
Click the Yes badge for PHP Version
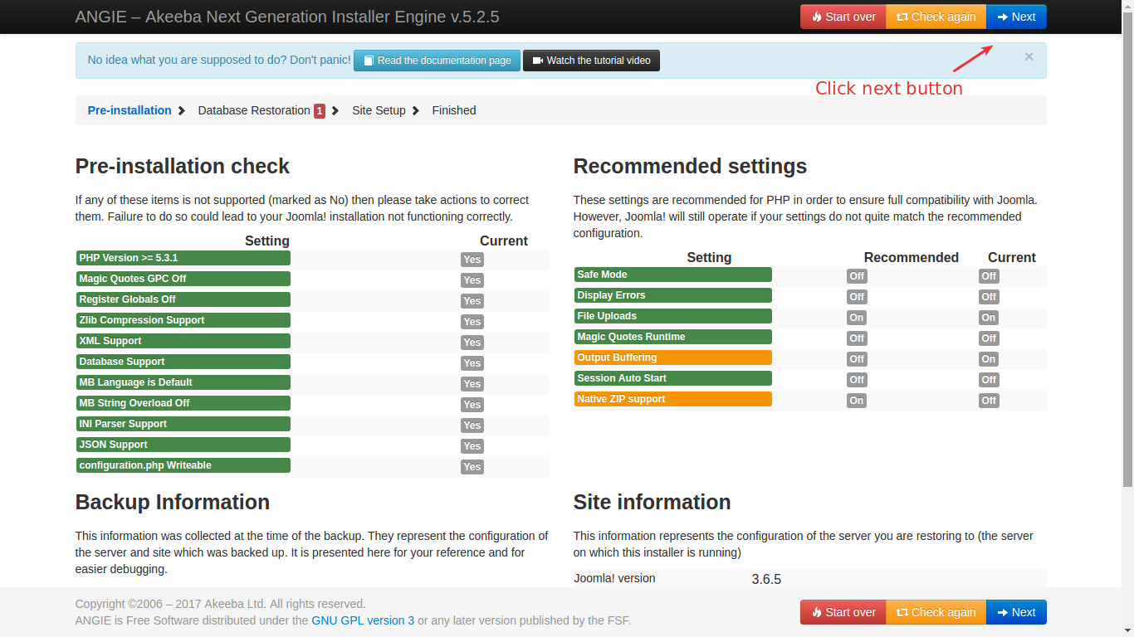point(472,260)
